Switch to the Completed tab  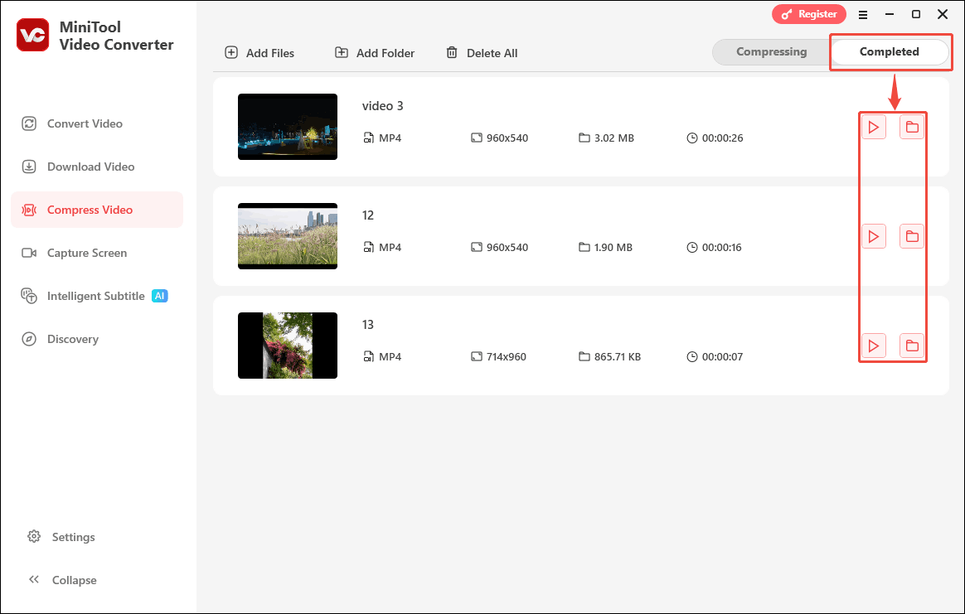point(890,51)
